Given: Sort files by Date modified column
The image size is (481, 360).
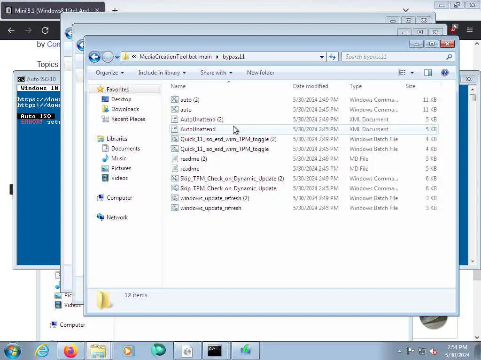Looking at the screenshot, I should (318, 86).
